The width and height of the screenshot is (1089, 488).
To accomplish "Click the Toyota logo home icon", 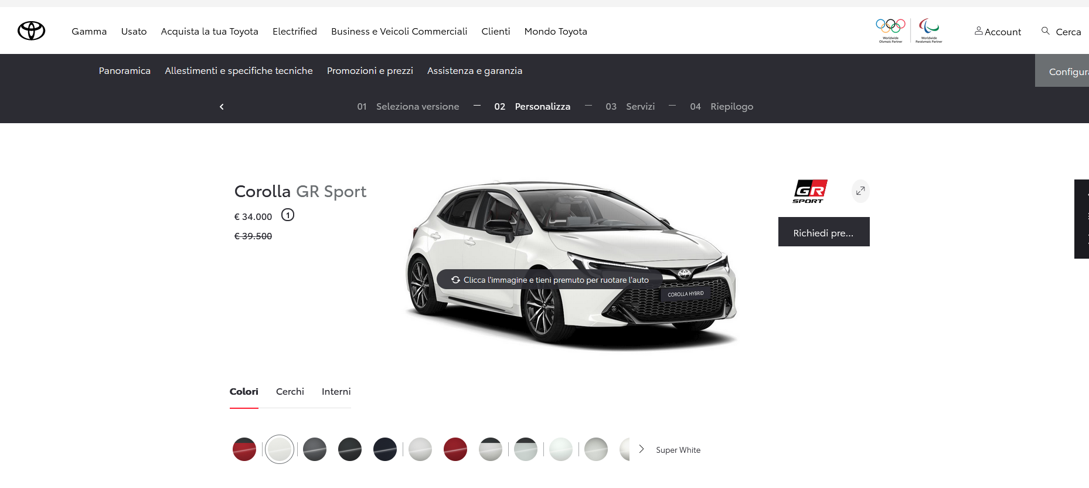I will (x=31, y=30).
